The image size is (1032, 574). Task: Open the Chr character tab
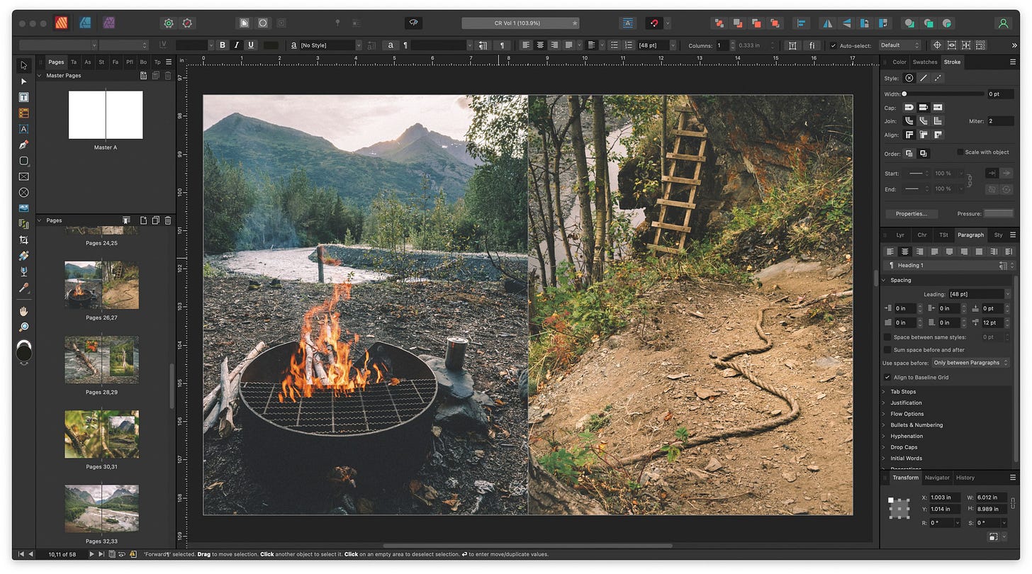(x=922, y=235)
